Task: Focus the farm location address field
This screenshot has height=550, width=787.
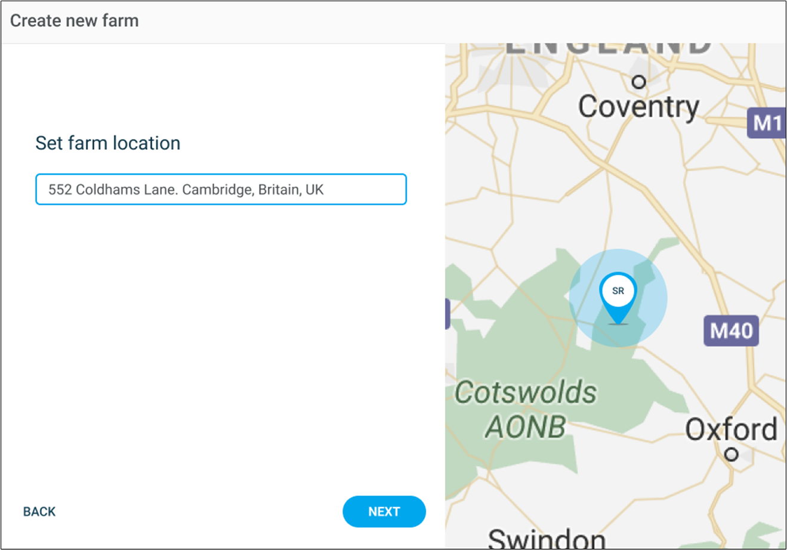Action: pyautogui.click(x=221, y=190)
